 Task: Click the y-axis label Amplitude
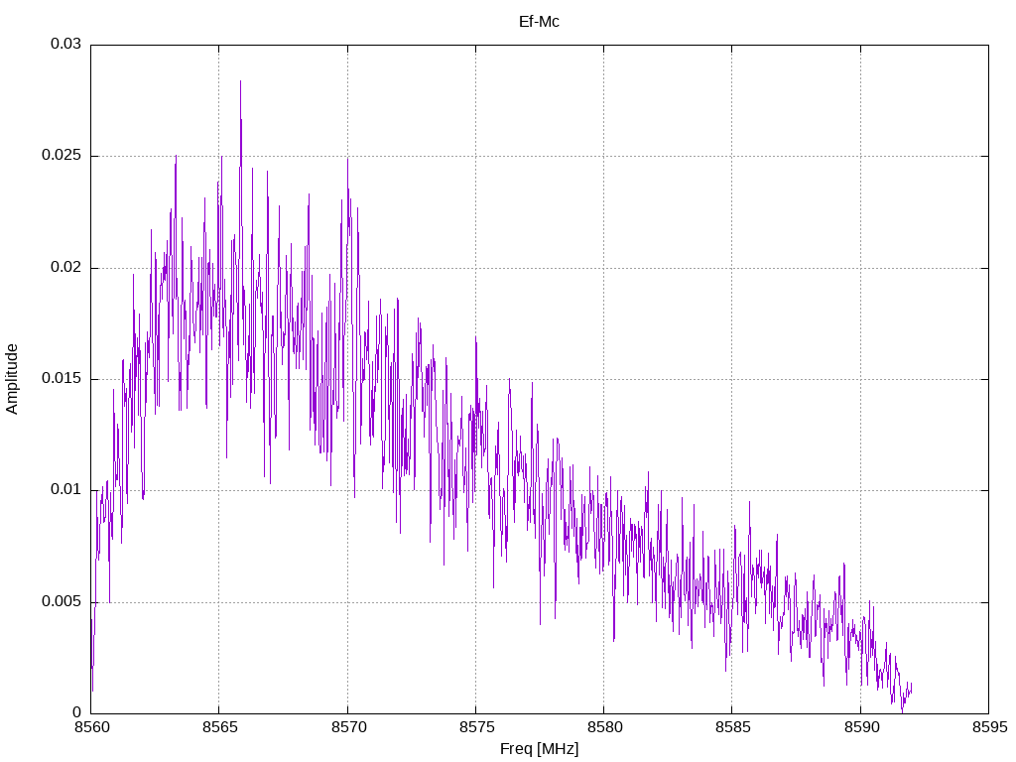pyautogui.click(x=12, y=379)
